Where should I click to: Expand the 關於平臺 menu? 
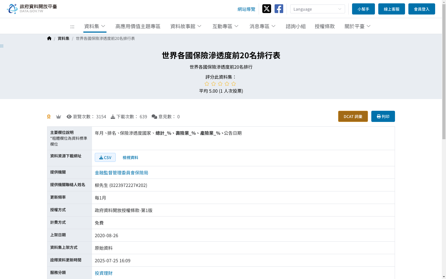pos(358,26)
